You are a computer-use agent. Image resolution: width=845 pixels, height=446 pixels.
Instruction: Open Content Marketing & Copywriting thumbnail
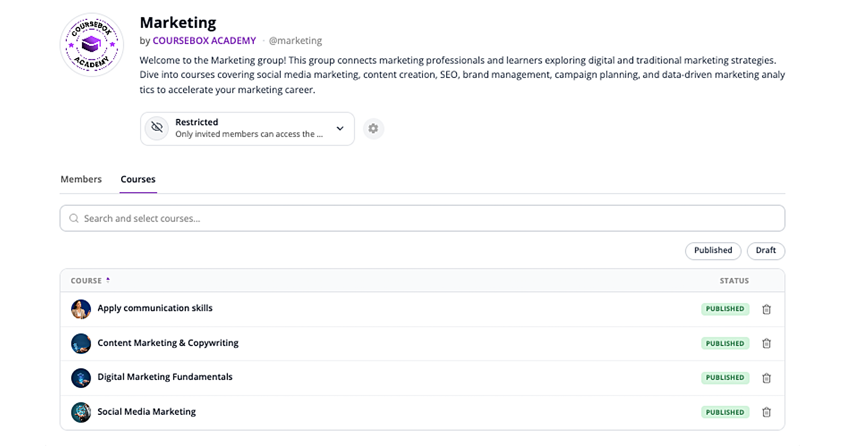click(x=81, y=343)
